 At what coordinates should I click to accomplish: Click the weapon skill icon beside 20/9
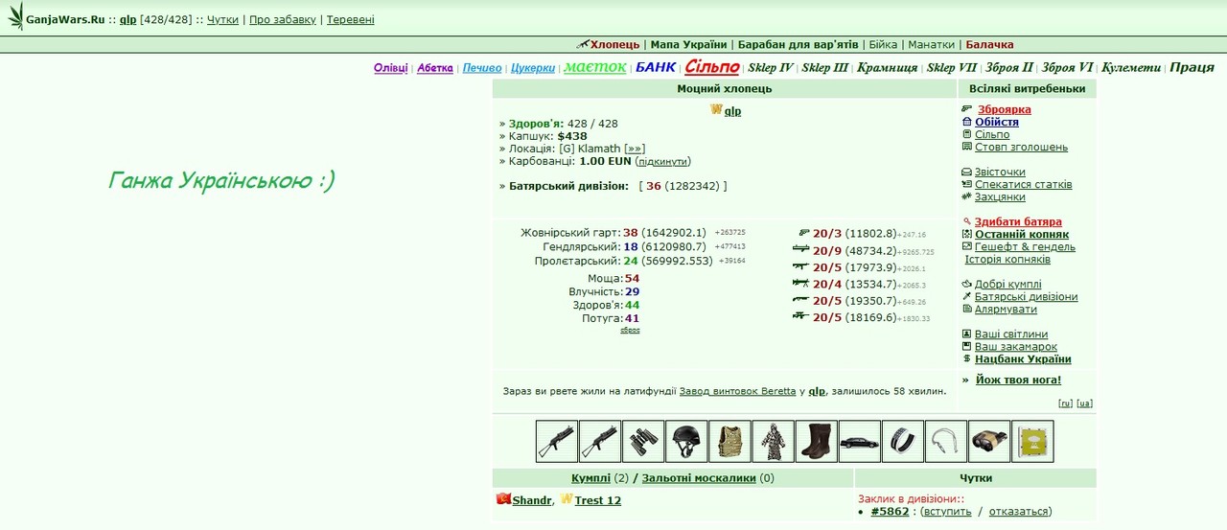tap(801, 250)
